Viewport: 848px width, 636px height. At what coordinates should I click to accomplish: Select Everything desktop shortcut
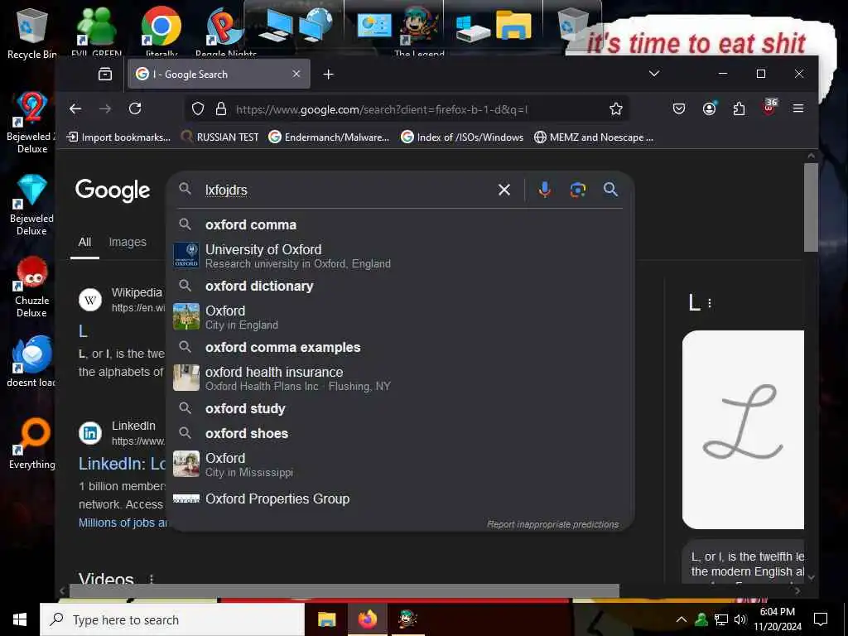click(x=32, y=445)
